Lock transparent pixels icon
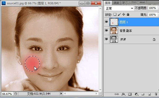 (115, 14)
